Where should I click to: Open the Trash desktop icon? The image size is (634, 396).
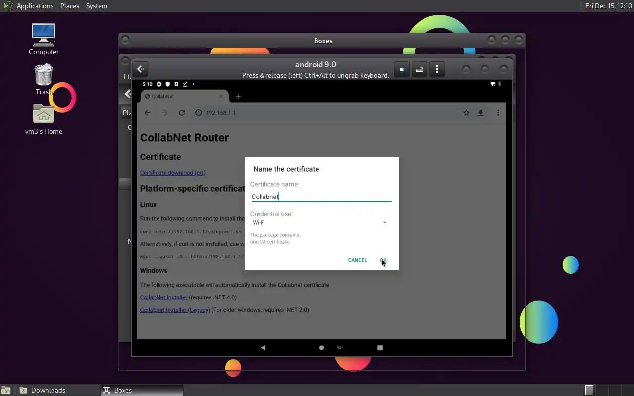click(x=44, y=79)
